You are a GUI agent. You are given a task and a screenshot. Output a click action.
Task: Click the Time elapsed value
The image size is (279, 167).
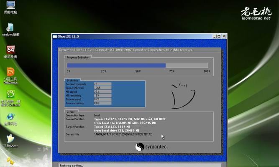tap(102, 99)
